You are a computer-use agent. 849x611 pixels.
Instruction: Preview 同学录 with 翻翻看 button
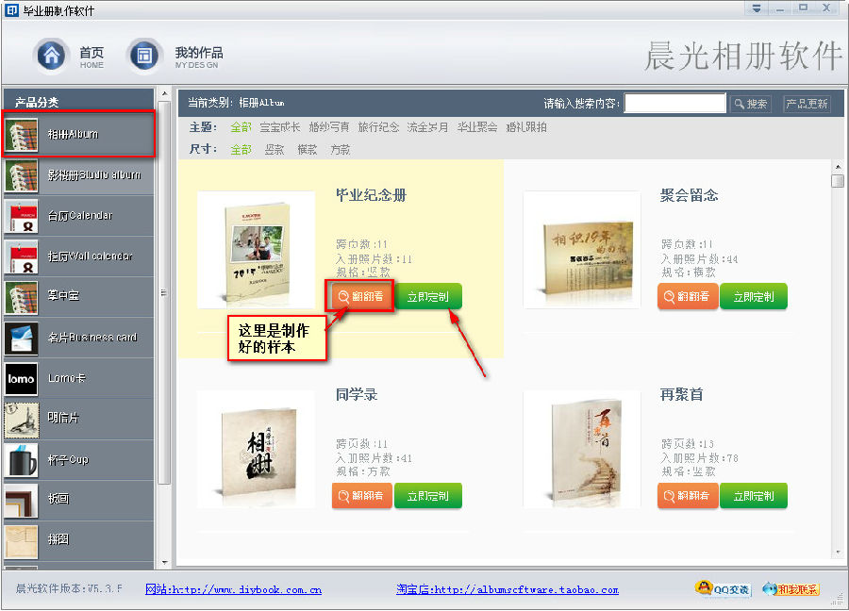[x=361, y=496]
